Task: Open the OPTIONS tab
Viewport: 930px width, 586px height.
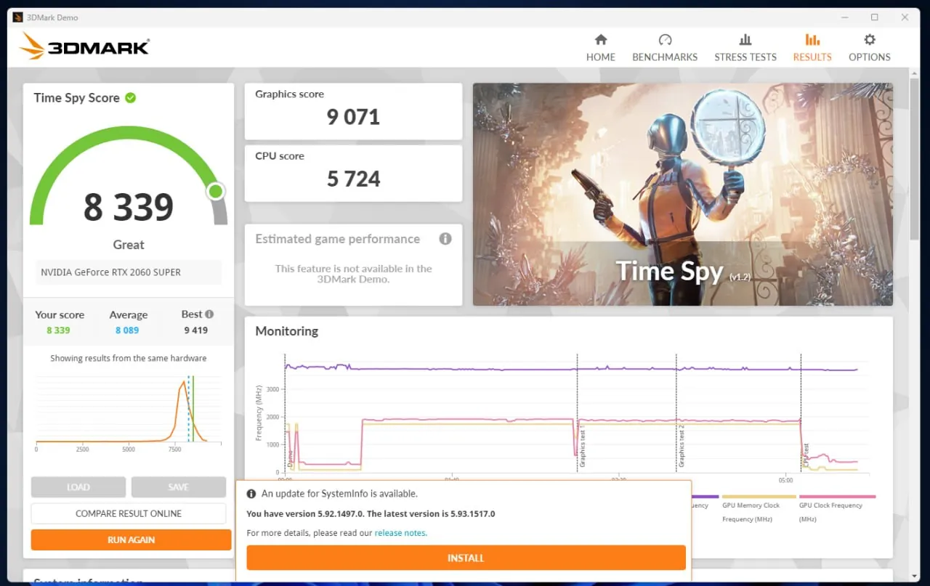Action: coord(869,48)
